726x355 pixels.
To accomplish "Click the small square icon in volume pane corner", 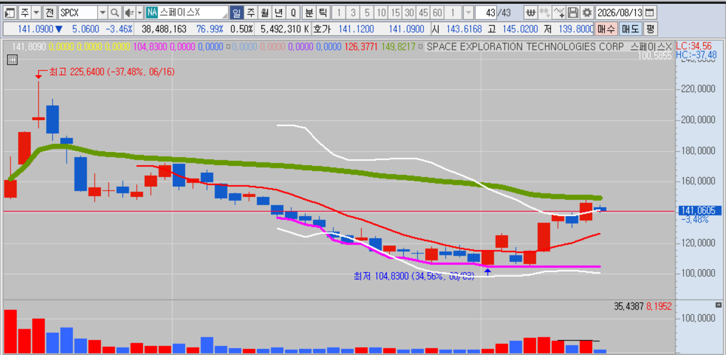I will [718, 305].
